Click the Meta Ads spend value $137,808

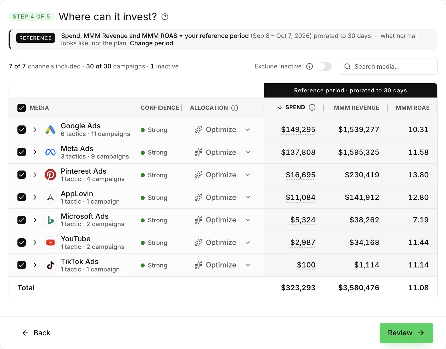[298, 152]
